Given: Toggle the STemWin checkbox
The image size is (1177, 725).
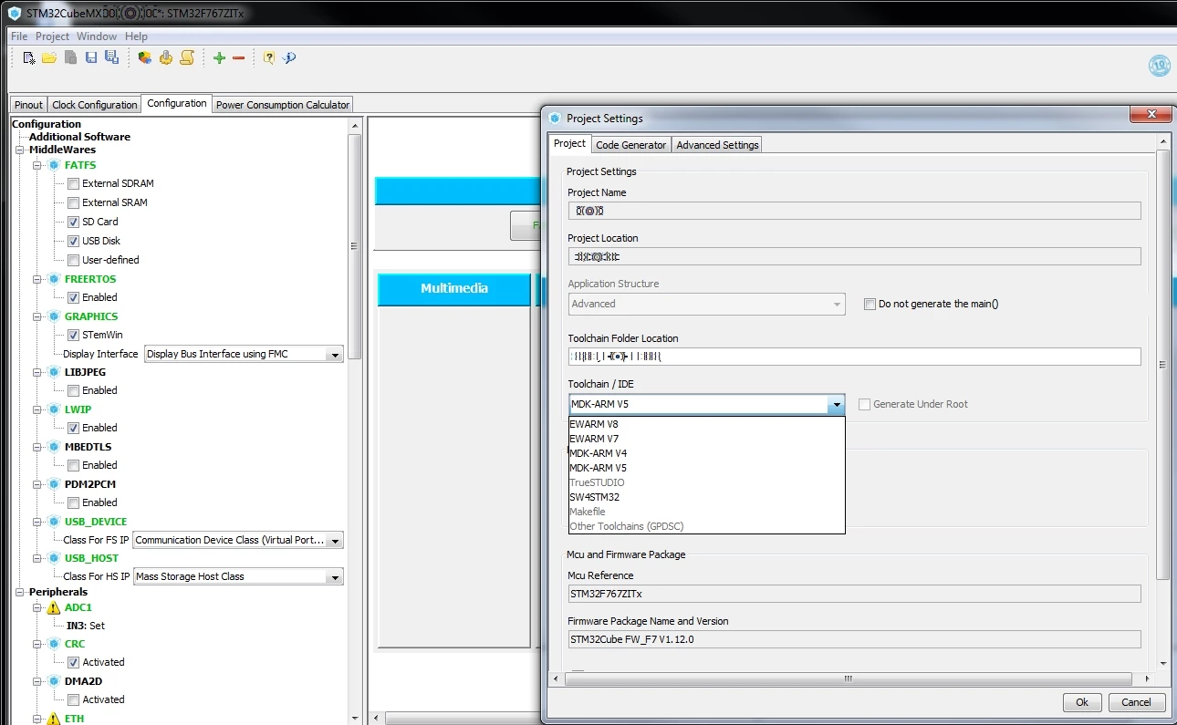Looking at the screenshot, I should coord(74,335).
